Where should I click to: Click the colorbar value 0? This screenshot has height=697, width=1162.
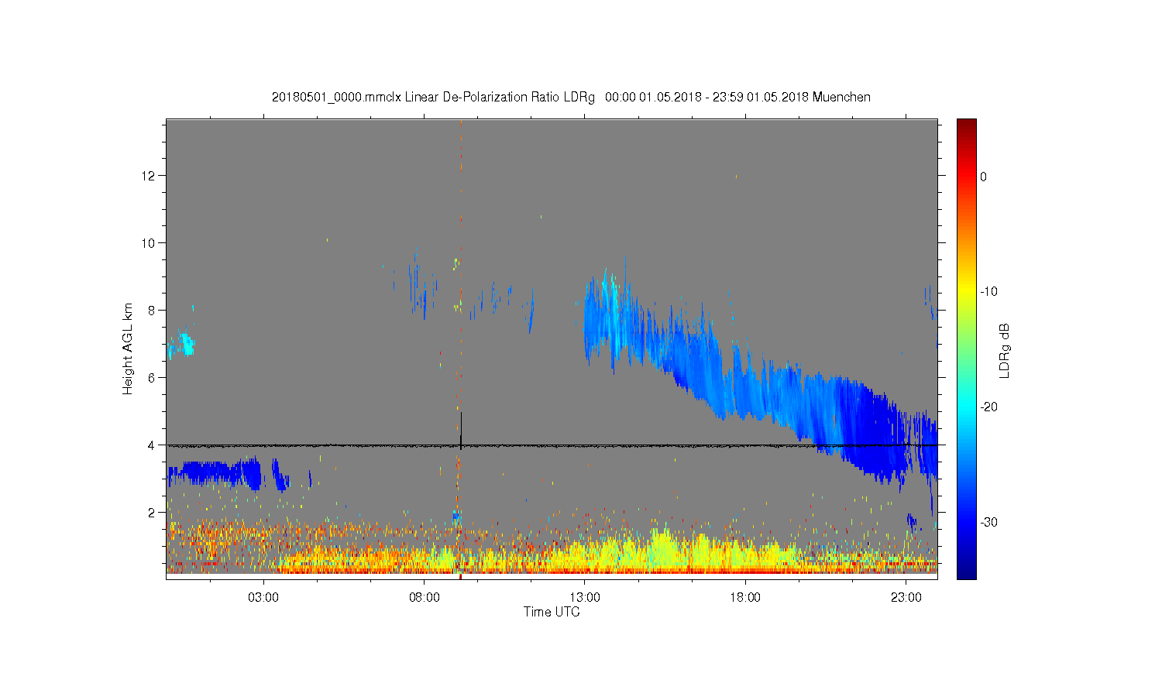[984, 177]
